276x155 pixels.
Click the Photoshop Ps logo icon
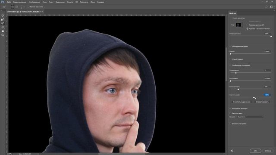(x=3, y=2)
